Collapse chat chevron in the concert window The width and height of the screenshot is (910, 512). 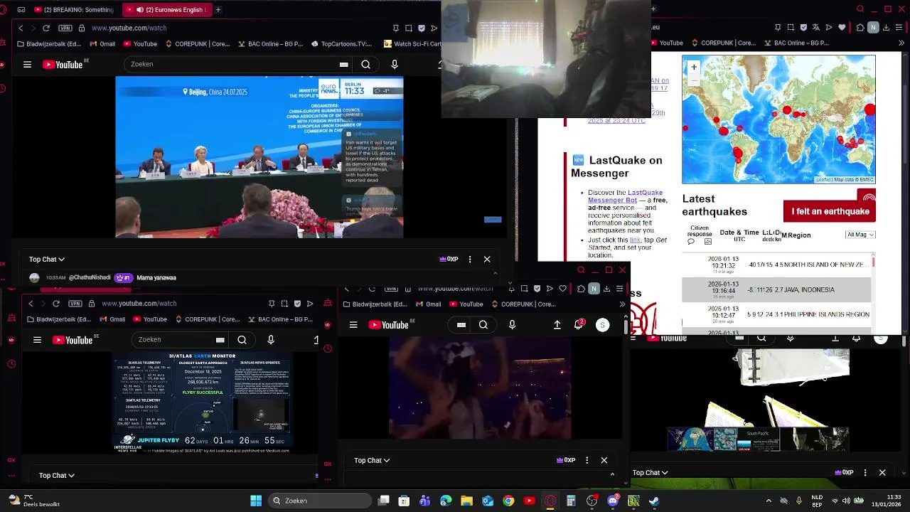coord(613,474)
